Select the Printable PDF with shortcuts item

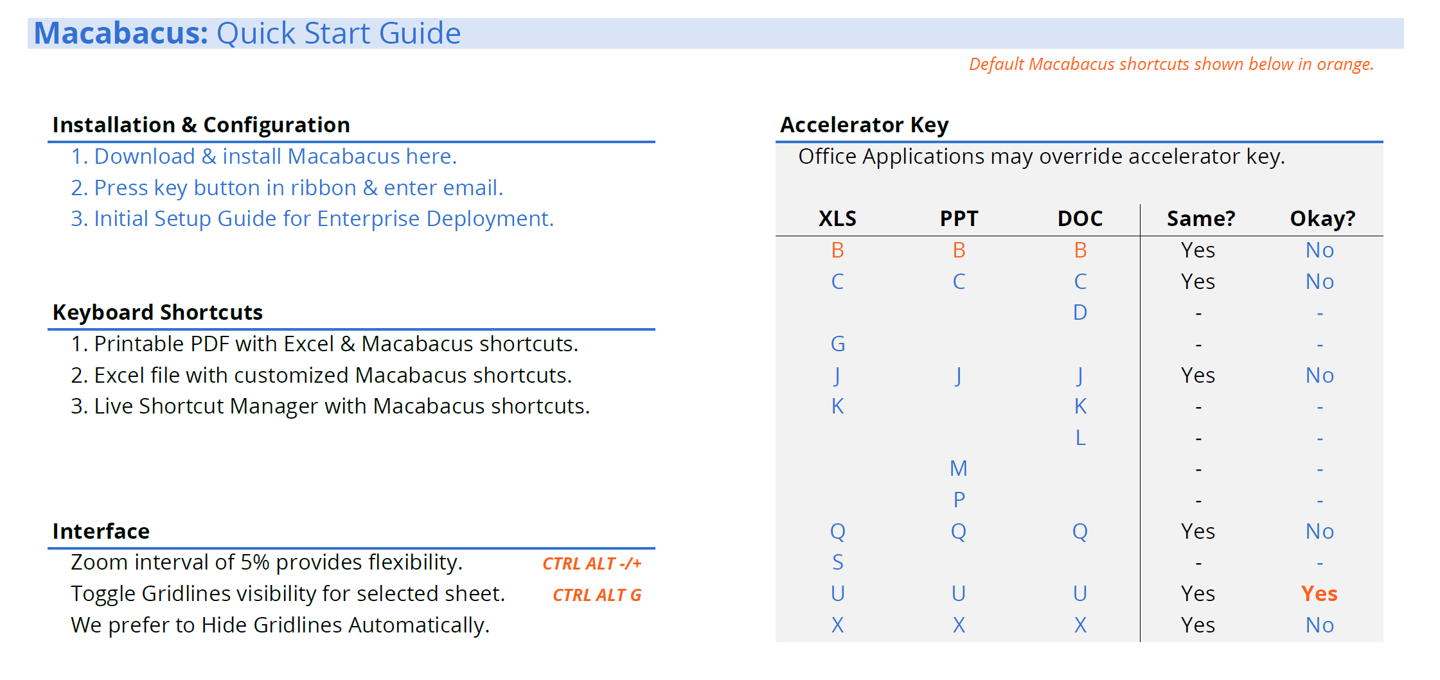324,344
